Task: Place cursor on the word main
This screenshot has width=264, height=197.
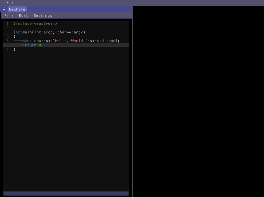Action: coord(27,32)
